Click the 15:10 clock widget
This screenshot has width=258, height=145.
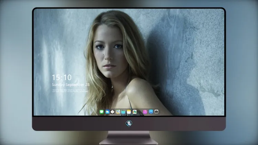click(62, 77)
